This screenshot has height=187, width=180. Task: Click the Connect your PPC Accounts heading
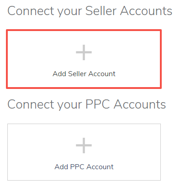[x=87, y=104]
